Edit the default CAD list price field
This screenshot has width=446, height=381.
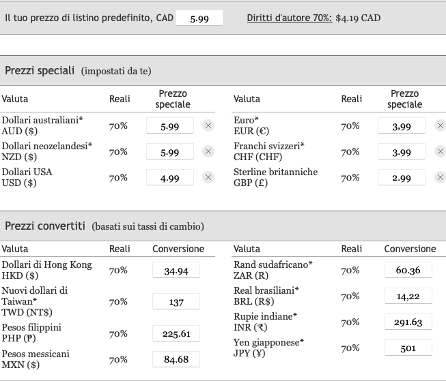pos(199,18)
